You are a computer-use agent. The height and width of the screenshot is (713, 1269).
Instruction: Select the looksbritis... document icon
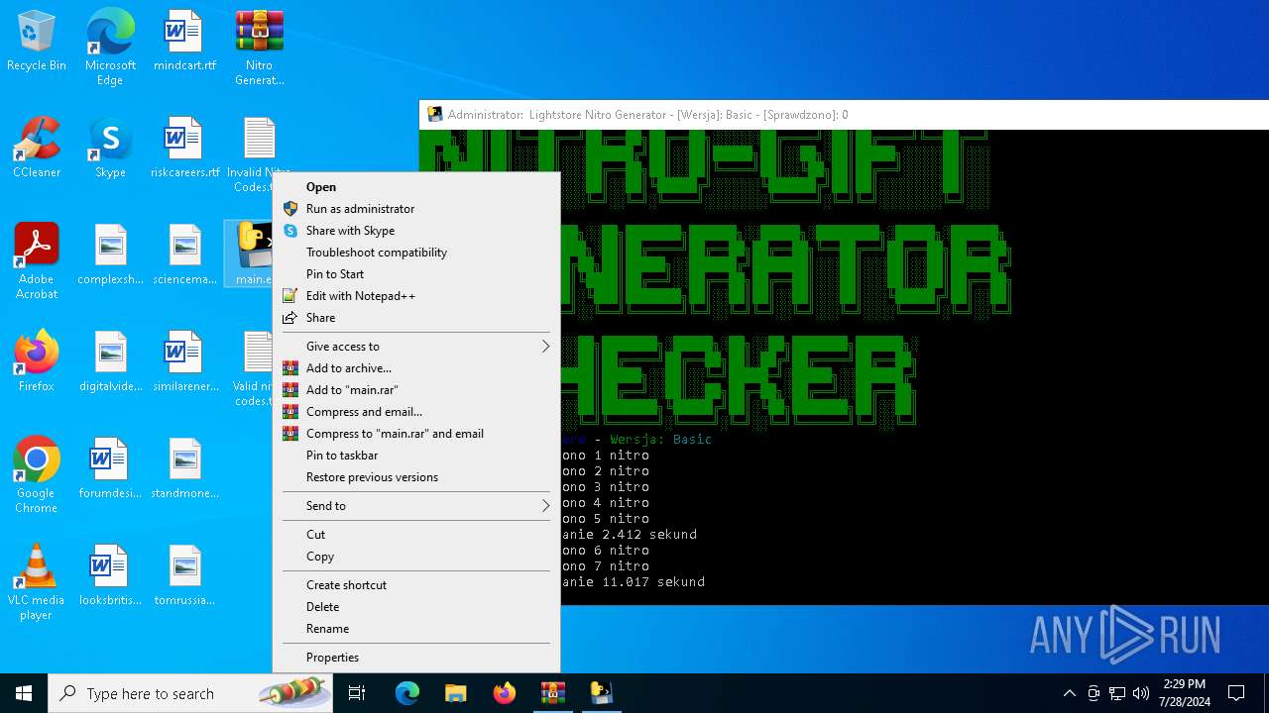coord(110,576)
